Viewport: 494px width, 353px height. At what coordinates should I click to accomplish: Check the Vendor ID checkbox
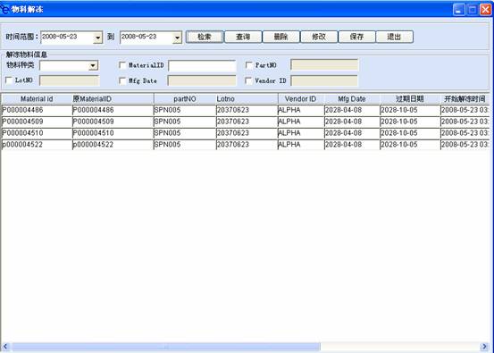(249, 80)
